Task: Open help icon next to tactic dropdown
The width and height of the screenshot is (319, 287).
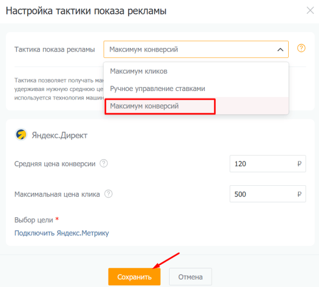Action: [x=301, y=48]
